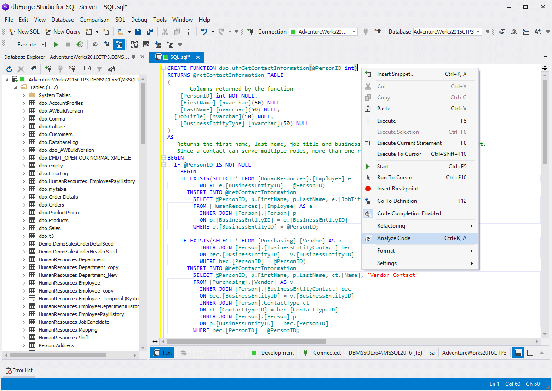Click the funnel filter icon in Database Explorer
Viewport: 552px width, 391px height.
point(99,69)
